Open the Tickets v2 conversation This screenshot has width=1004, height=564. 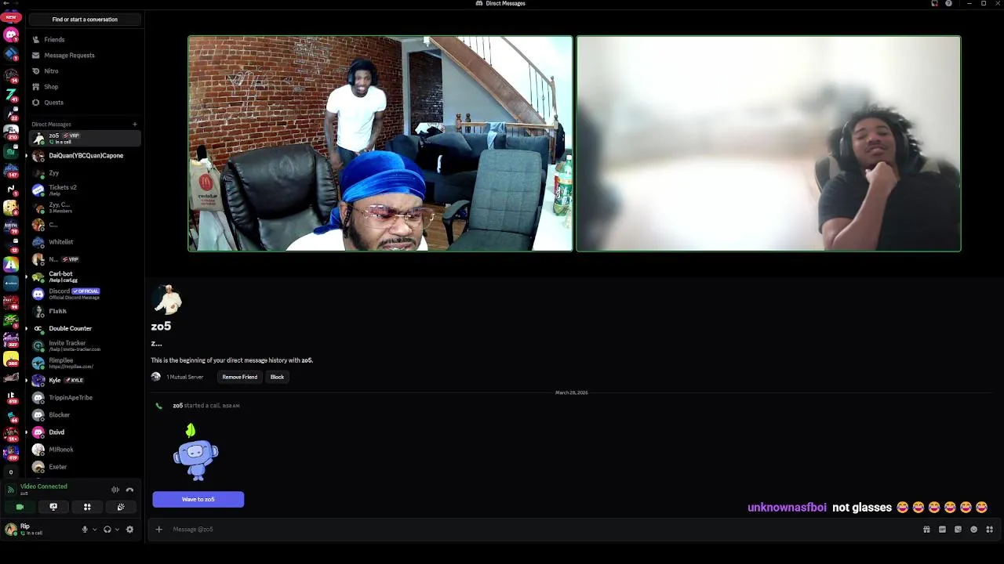pyautogui.click(x=85, y=190)
